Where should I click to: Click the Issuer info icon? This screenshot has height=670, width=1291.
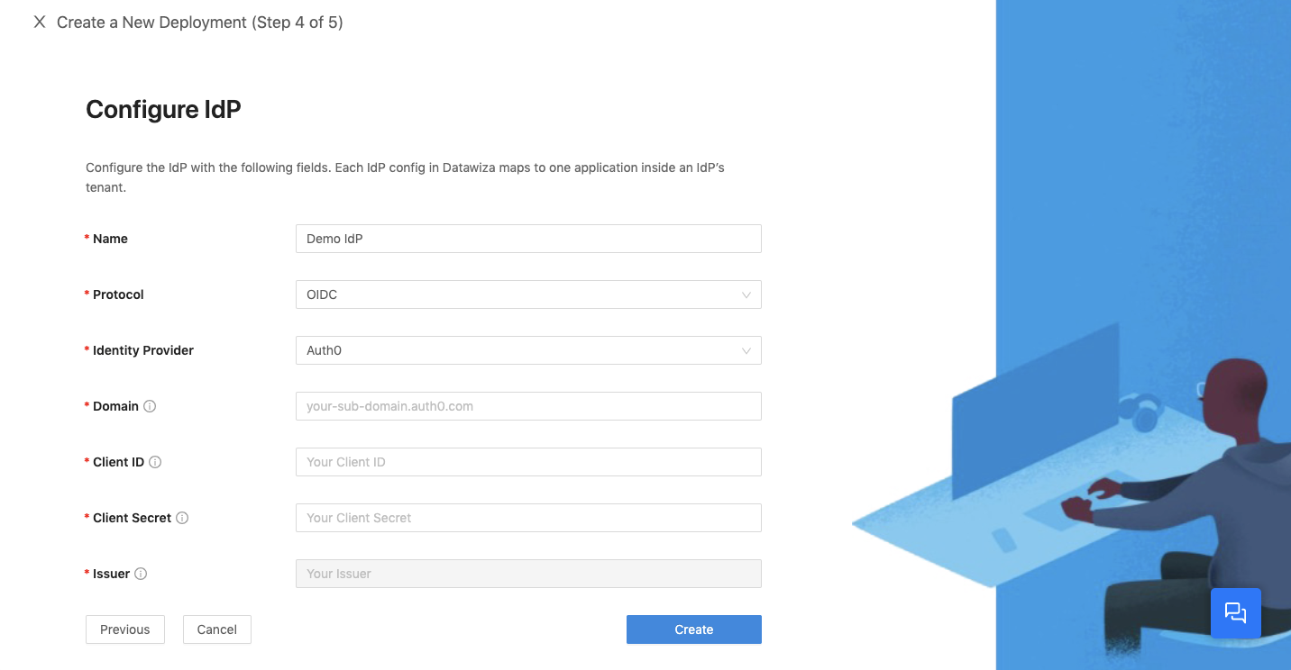[141, 574]
